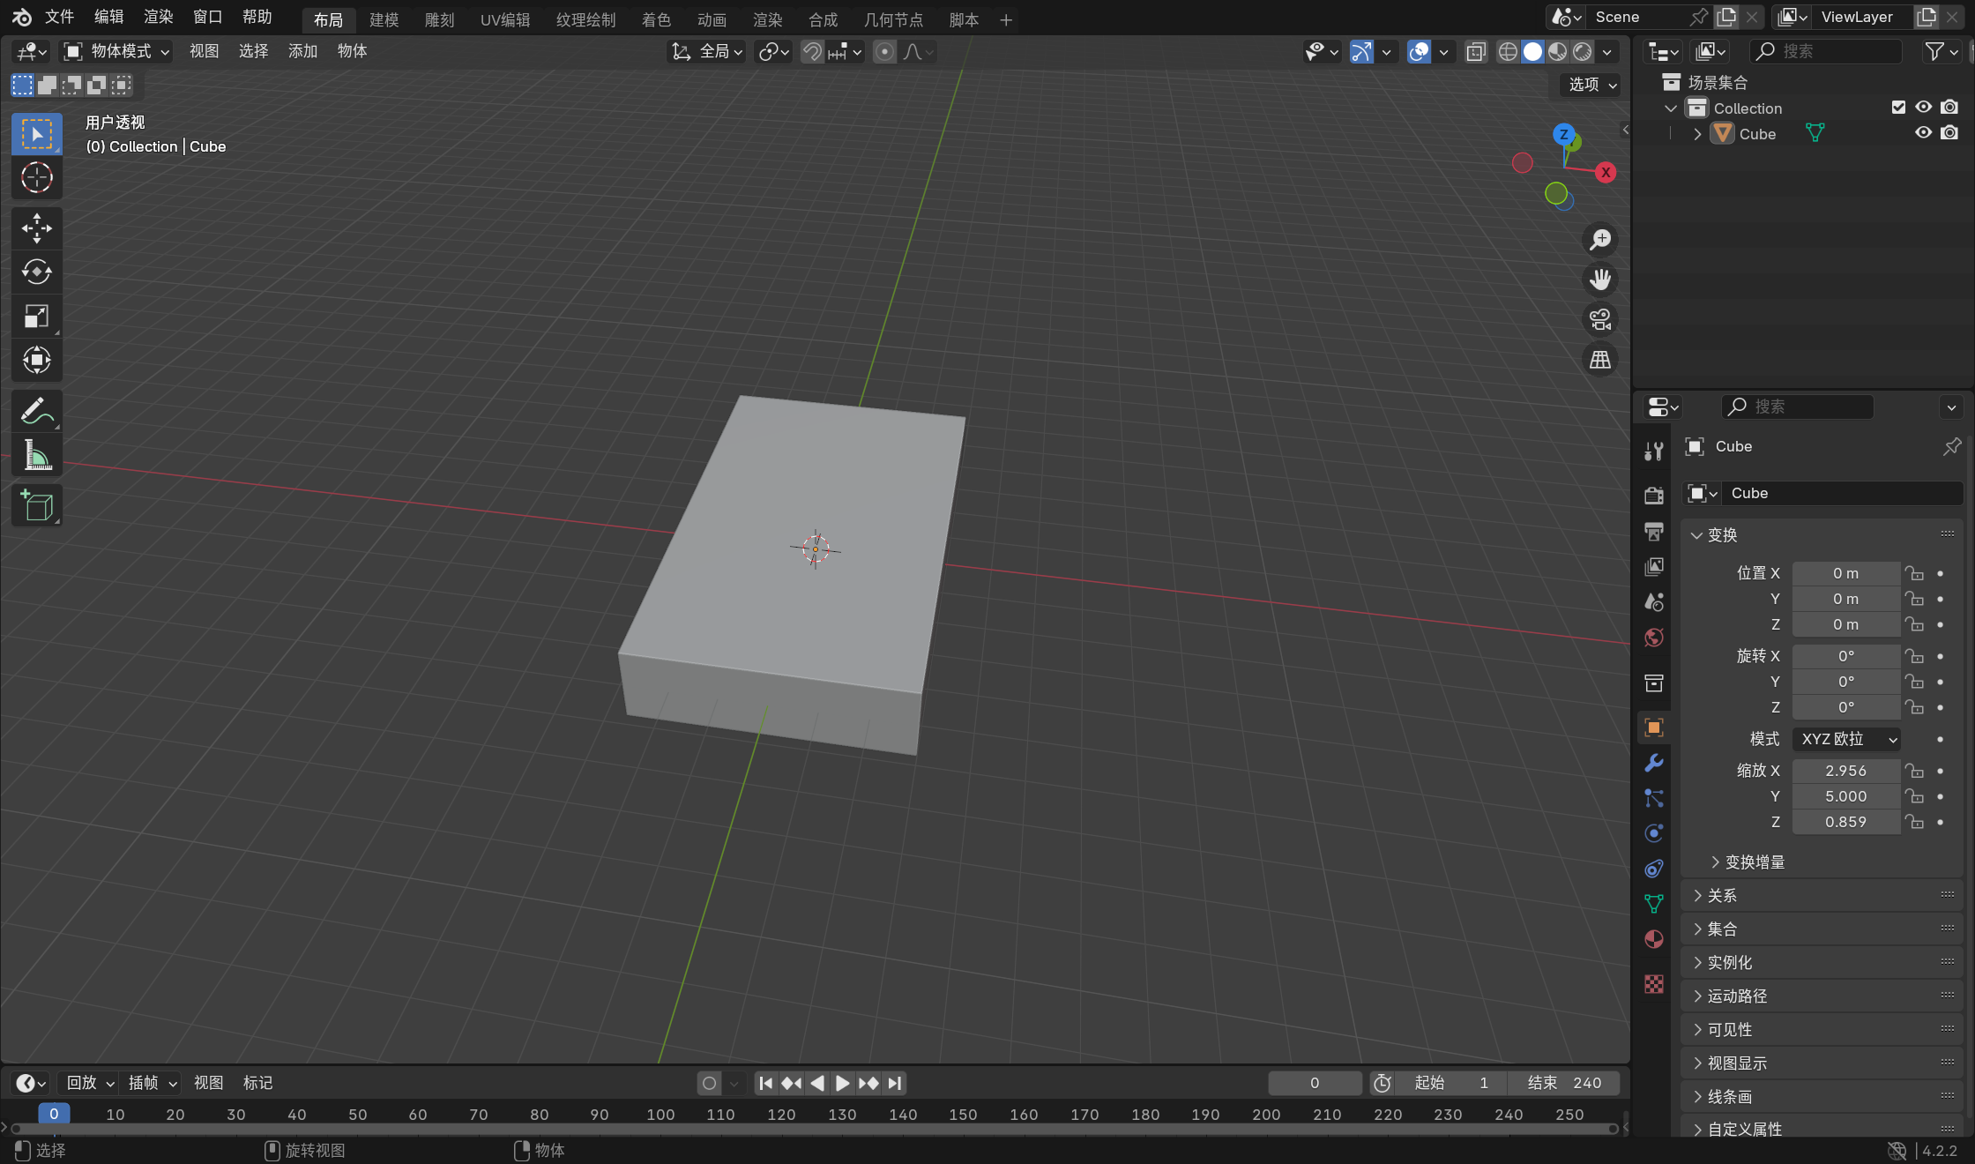Activate the Annotate pencil tool
Screen dimensions: 1975x1164
tap(36, 411)
